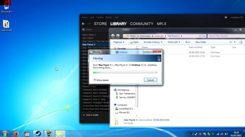Open the Steam menu in Steam window
245x137 pixels.
click(85, 18)
